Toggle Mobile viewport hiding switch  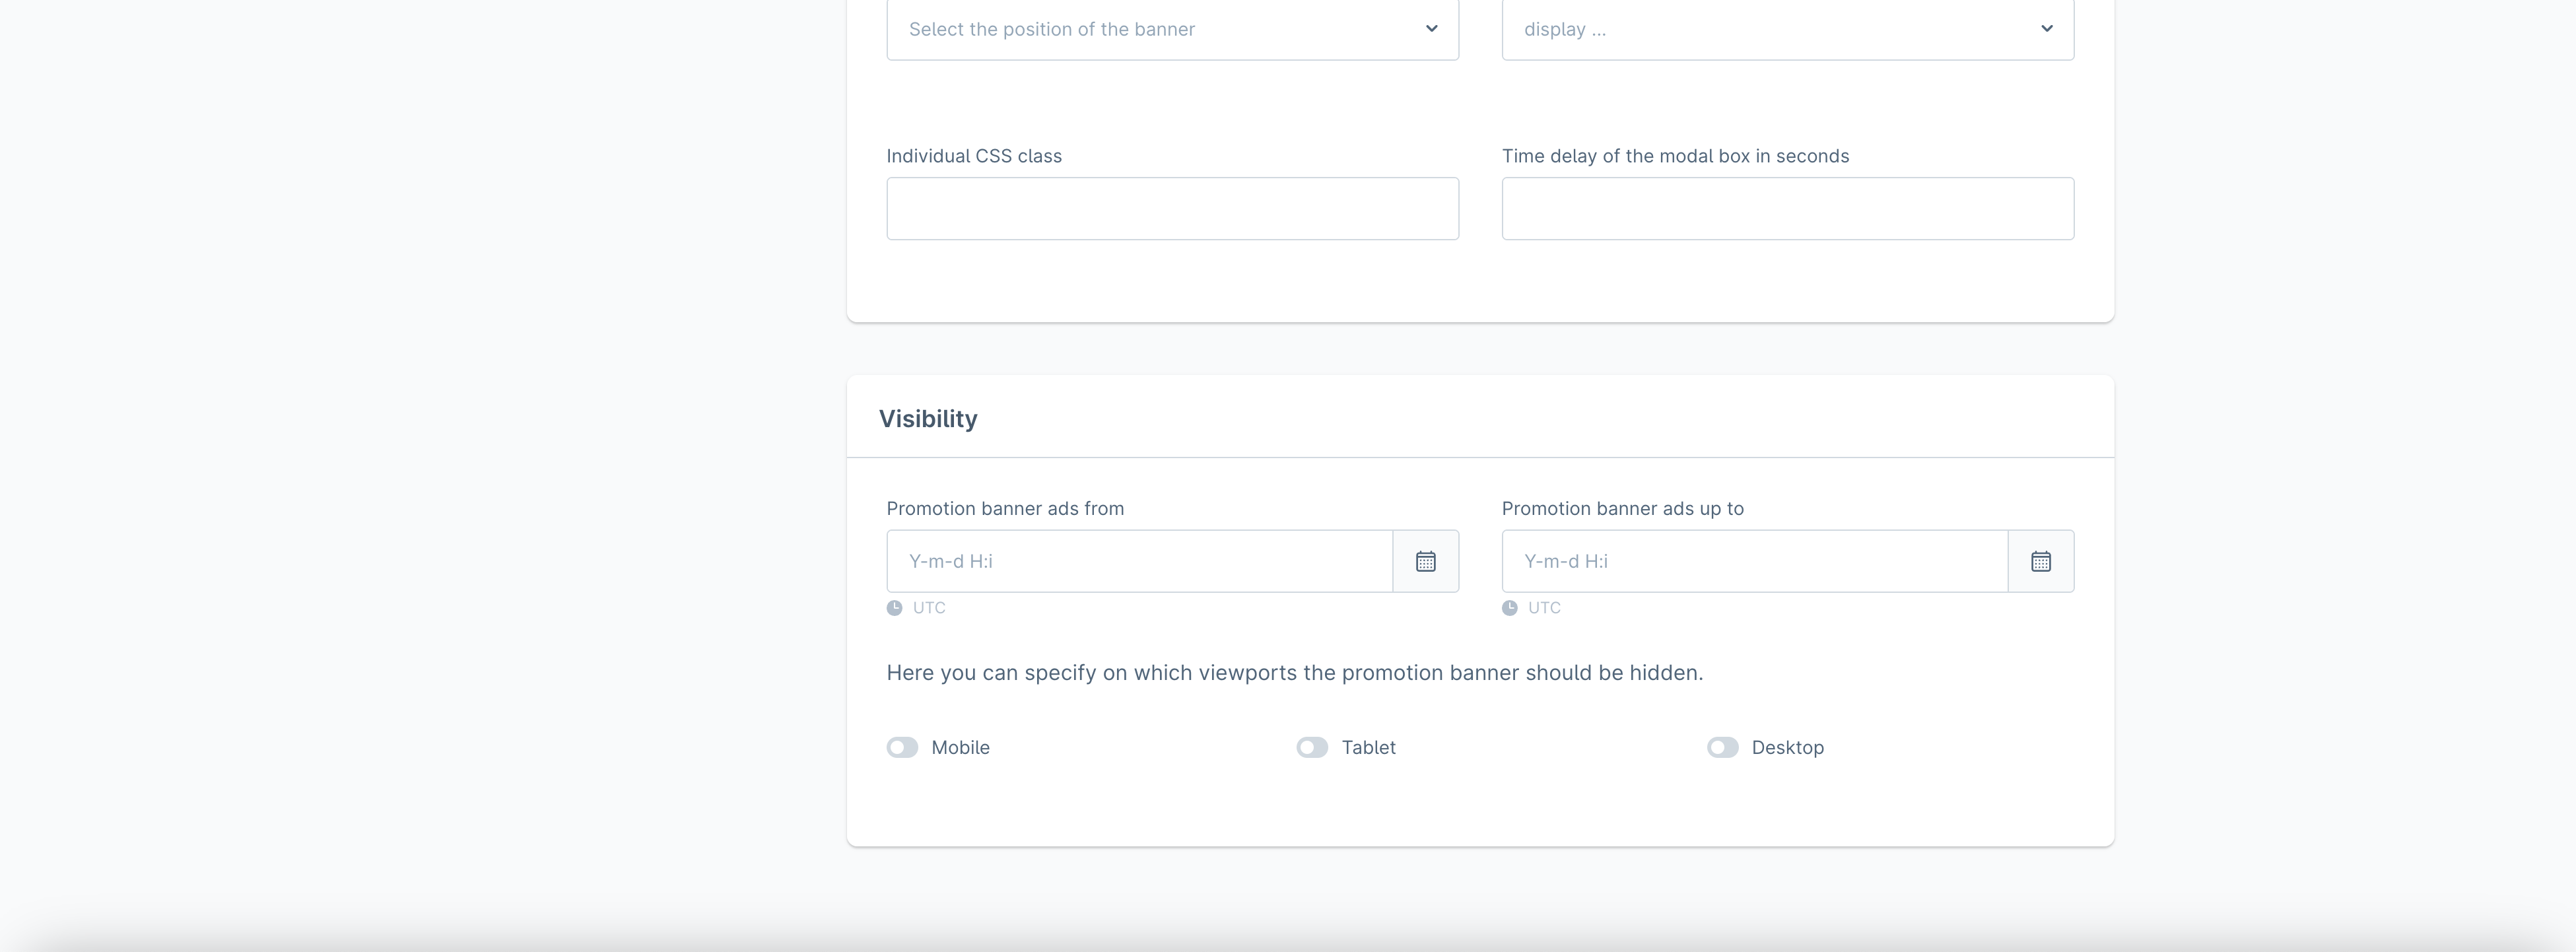coord(902,748)
